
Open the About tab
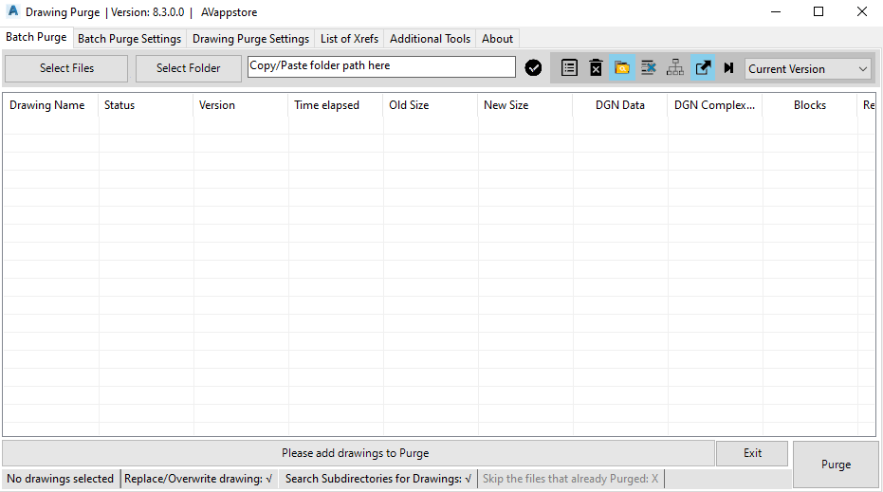pos(497,39)
